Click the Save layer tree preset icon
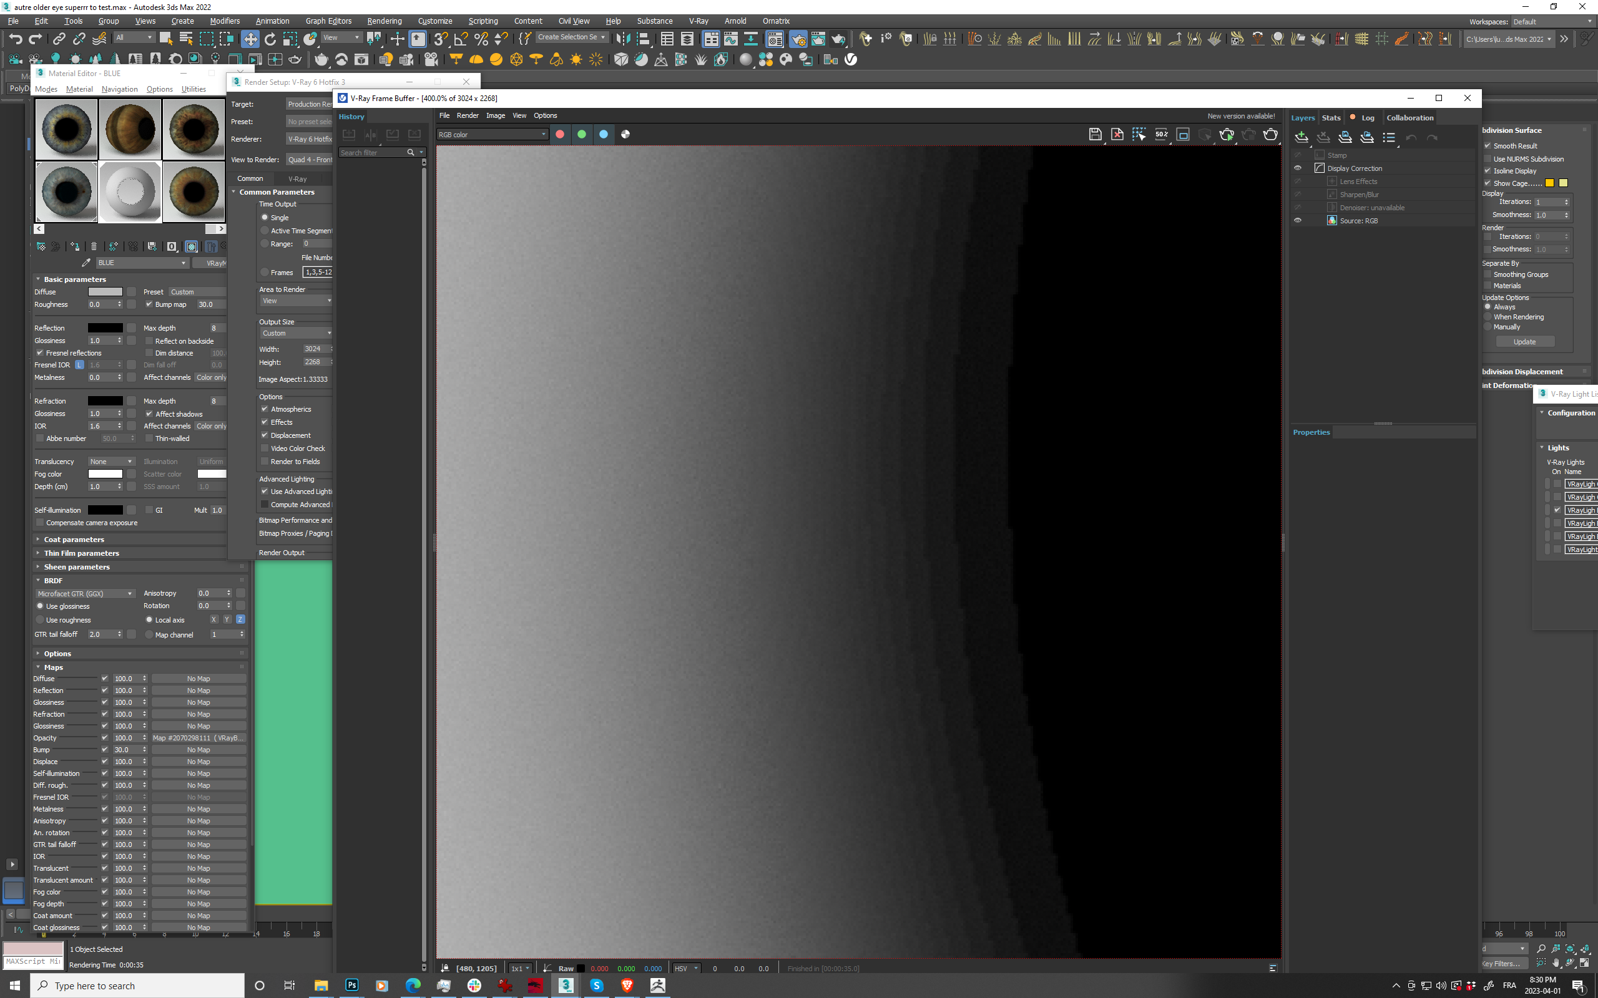Image resolution: width=1598 pixels, height=998 pixels. click(x=1345, y=137)
